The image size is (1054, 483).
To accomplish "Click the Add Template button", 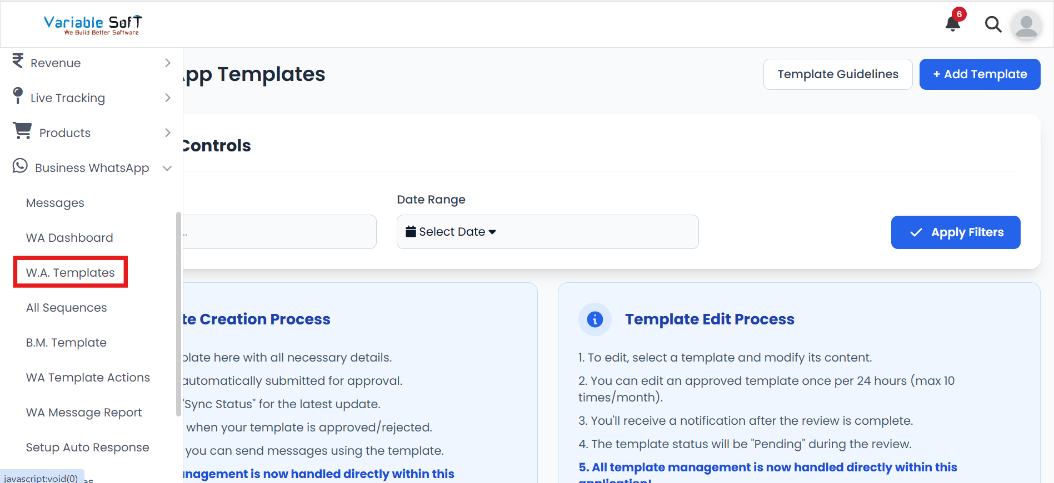I will [x=980, y=74].
